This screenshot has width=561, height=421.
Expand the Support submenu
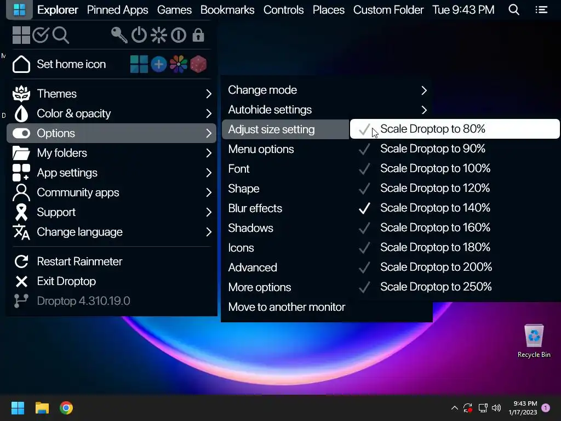(111, 212)
